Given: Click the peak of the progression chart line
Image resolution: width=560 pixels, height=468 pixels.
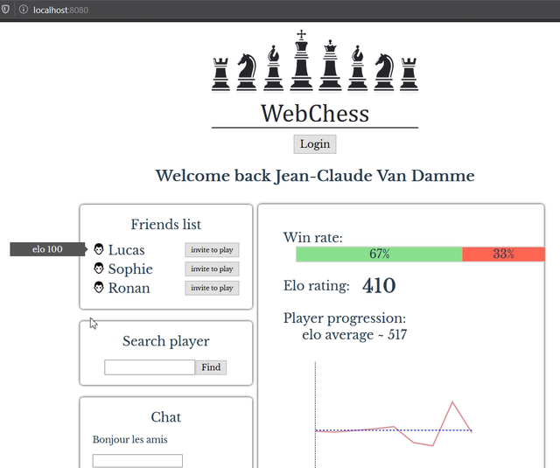Looking at the screenshot, I should 452,402.
